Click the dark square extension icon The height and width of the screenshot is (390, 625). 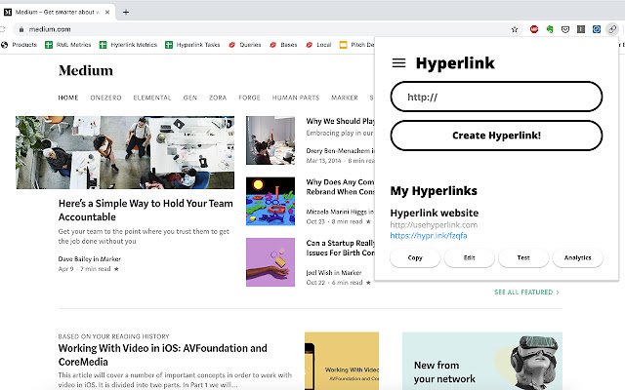[x=581, y=29]
